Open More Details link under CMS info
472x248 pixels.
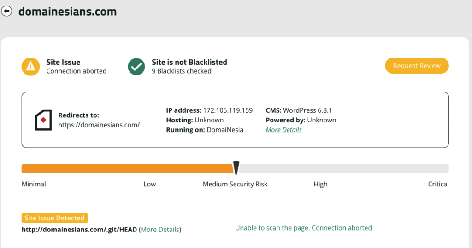tap(283, 130)
